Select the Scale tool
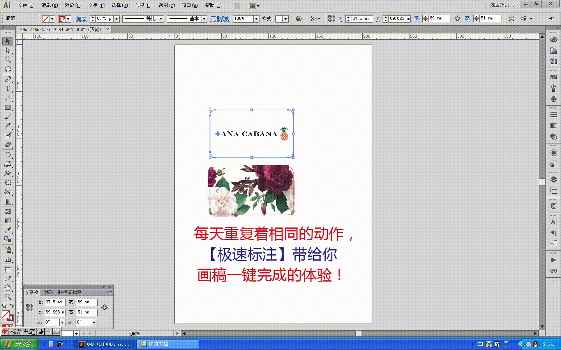This screenshot has height=350, width=561. (8, 164)
